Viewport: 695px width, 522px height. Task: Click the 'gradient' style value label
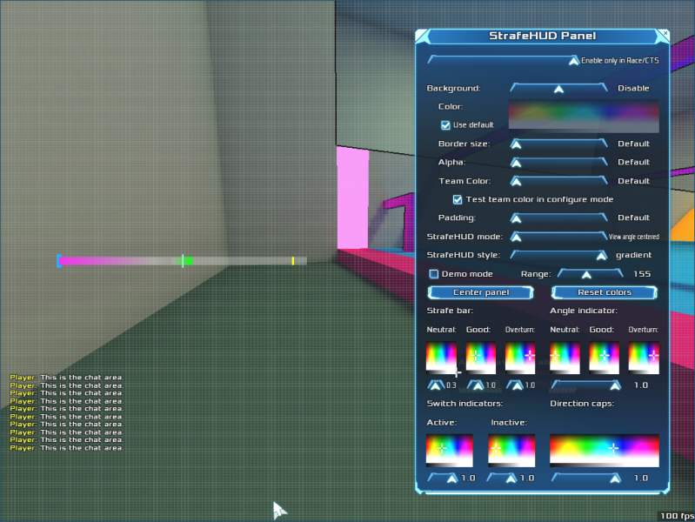click(634, 255)
